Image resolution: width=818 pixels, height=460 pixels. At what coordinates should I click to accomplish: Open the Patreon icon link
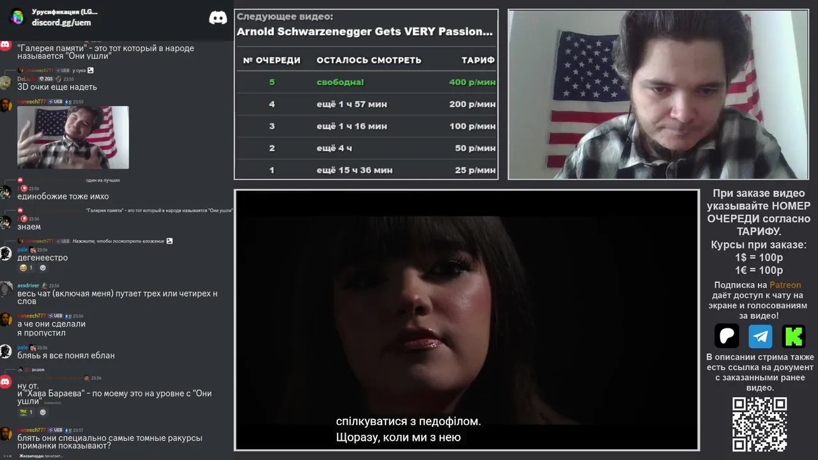727,336
